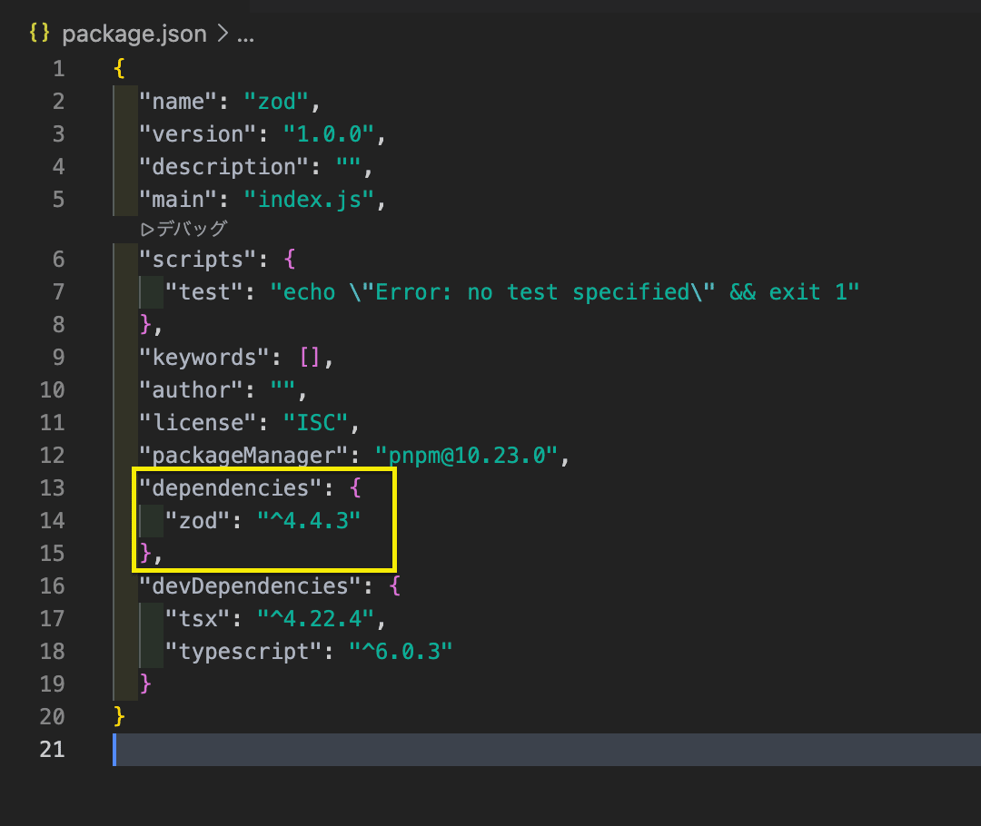This screenshot has width=981, height=826.
Task: Click the "scripts" key
Action: 198,259
